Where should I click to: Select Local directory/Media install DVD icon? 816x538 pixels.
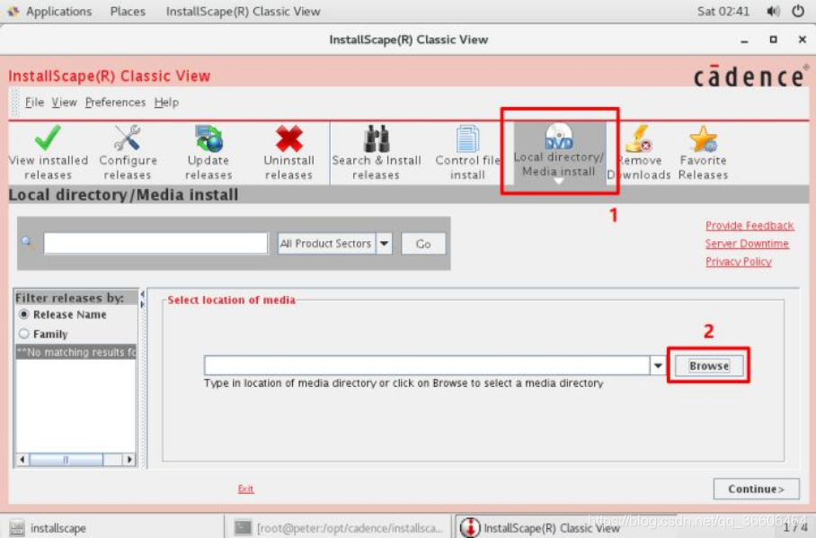tap(558, 138)
